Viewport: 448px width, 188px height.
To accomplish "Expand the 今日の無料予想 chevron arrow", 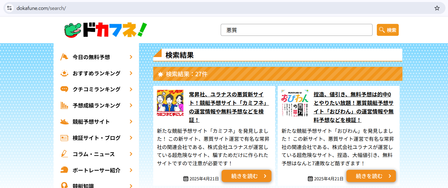I will tap(131, 57).
